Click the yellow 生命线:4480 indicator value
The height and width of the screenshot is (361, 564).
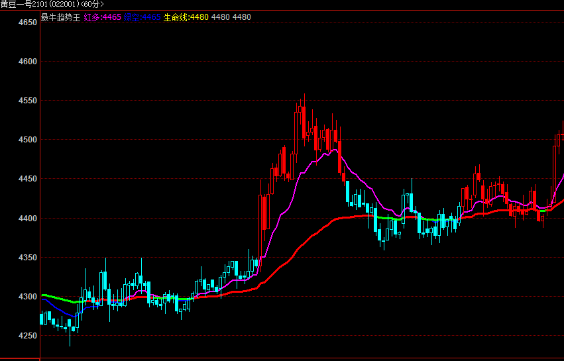coord(186,17)
